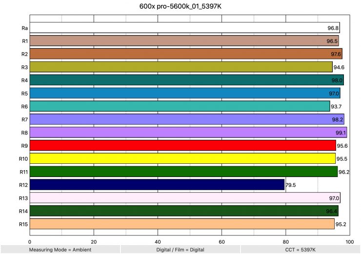Click the periwinkle R7 bar
The height and width of the screenshot is (254, 361).
point(187,119)
